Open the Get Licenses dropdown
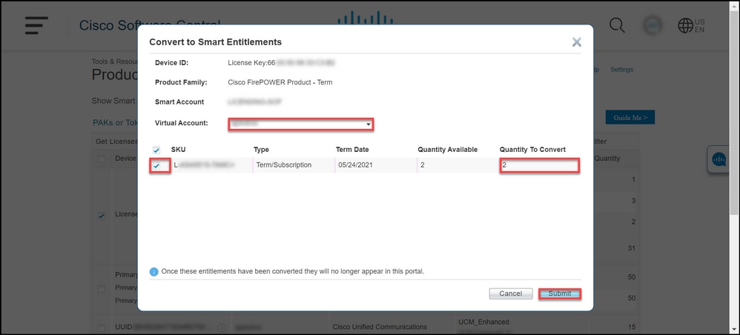 (115, 141)
